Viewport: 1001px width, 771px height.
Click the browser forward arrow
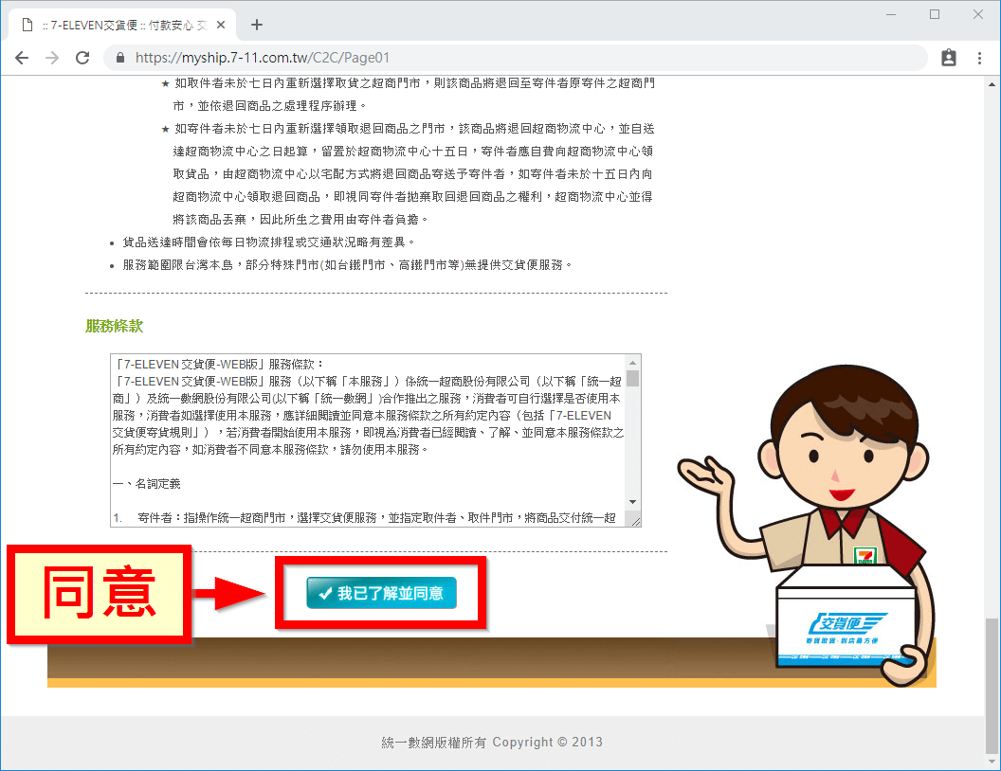coord(52,58)
